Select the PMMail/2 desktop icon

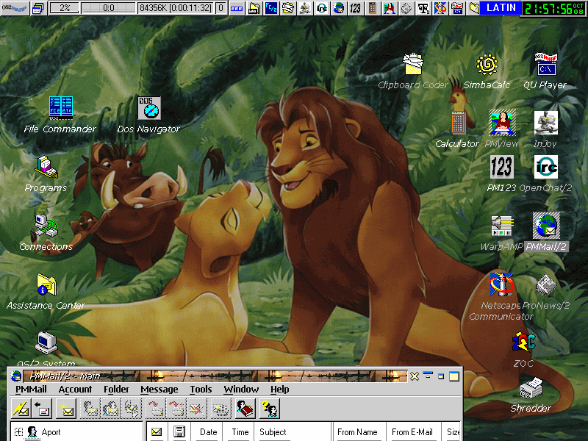click(546, 226)
